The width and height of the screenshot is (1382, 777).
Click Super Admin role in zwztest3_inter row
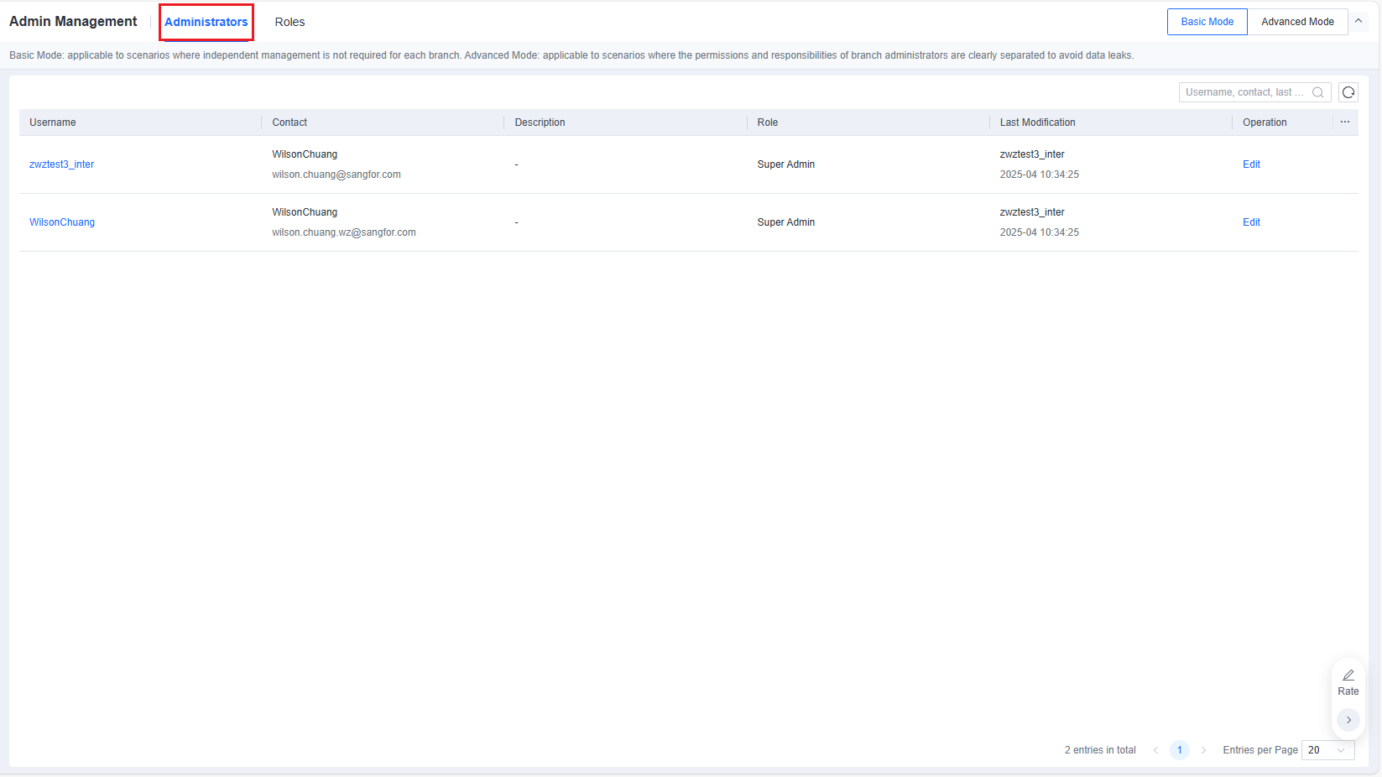[x=786, y=164]
